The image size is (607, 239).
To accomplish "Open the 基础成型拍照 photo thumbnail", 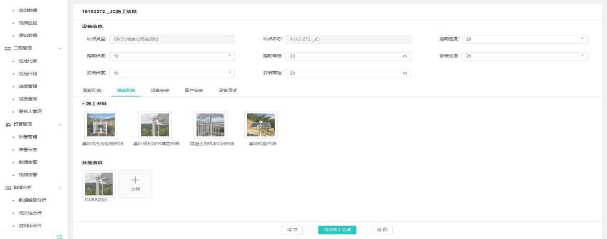I will click(261, 125).
